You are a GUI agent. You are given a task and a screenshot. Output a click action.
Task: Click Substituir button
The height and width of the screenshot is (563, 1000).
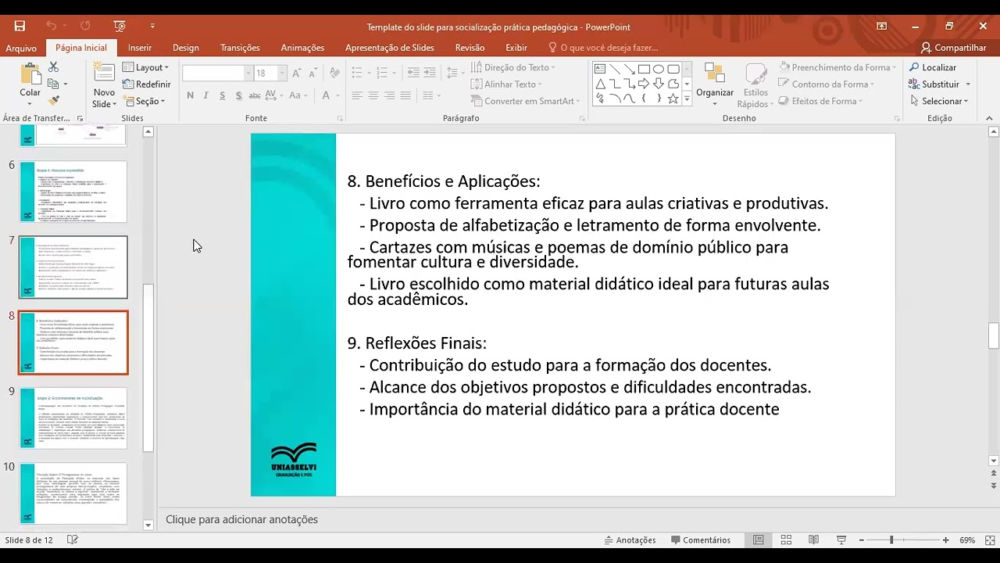click(940, 84)
